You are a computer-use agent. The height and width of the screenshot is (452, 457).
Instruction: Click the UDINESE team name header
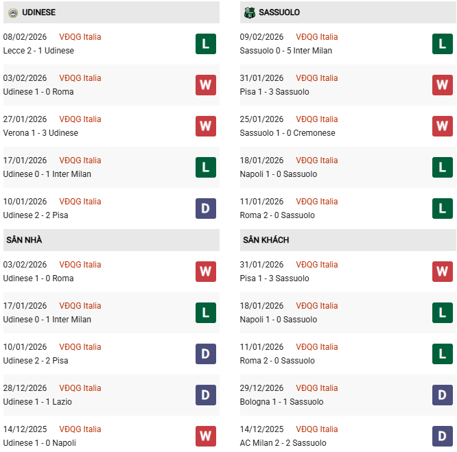[39, 12]
